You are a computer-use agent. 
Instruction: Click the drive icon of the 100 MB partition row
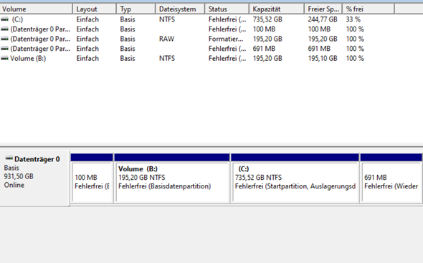click(4, 29)
